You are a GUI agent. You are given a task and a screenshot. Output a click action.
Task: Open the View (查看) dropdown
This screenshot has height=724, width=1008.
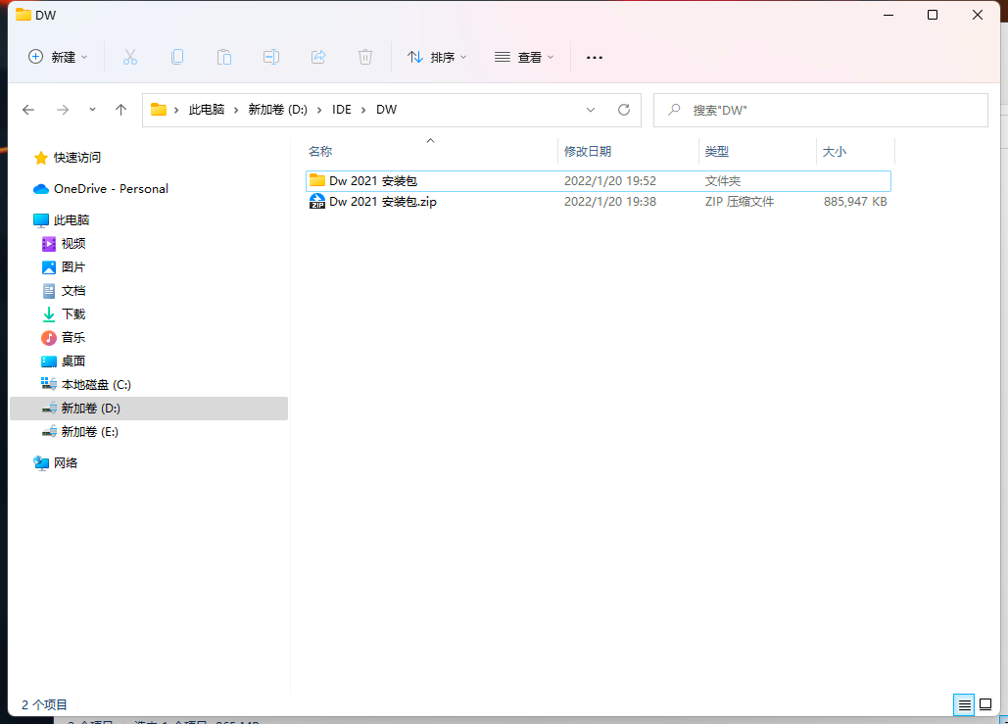pyautogui.click(x=524, y=57)
